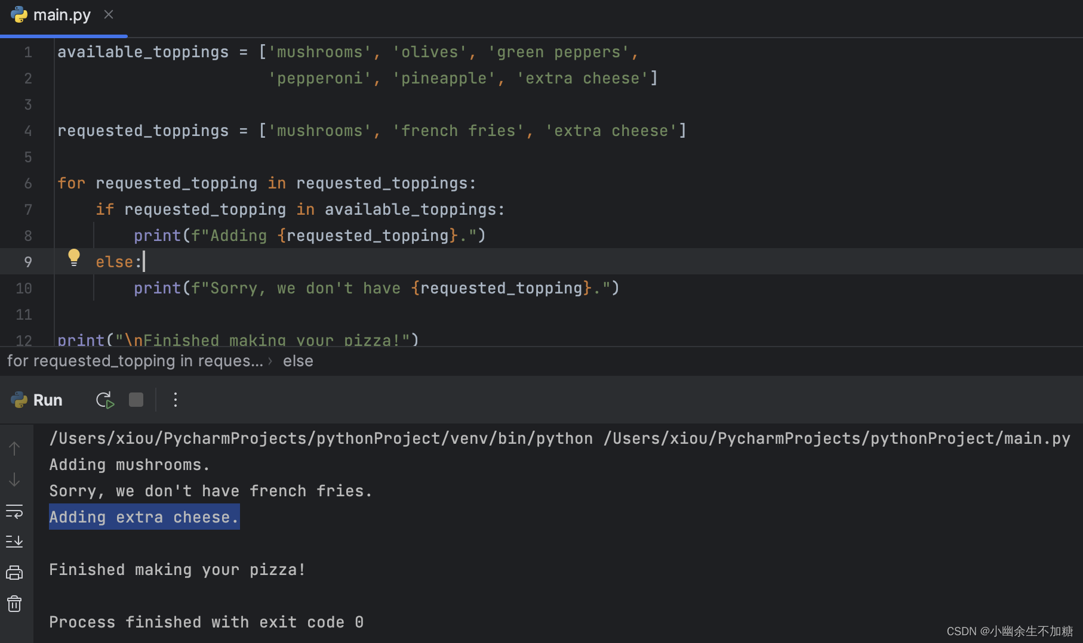Click line number 1 in the gutter
The width and height of the screenshot is (1083, 643).
click(28, 52)
